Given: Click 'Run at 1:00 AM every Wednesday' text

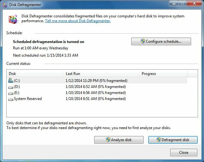Looking at the screenshot, I should tap(40, 48).
